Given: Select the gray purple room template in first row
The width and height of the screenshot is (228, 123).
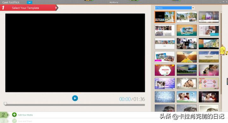Looking at the screenshot, I should tap(209, 17).
